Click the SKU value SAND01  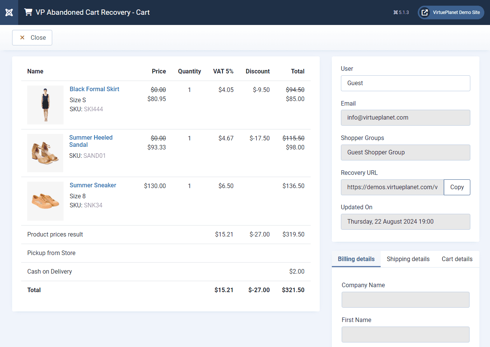pos(95,156)
